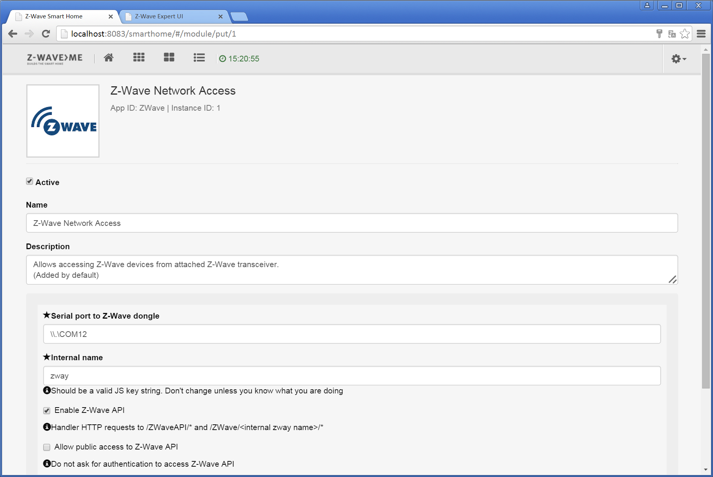Click the App ID: ZWave | Instance ID text
The width and height of the screenshot is (713, 477).
point(165,108)
